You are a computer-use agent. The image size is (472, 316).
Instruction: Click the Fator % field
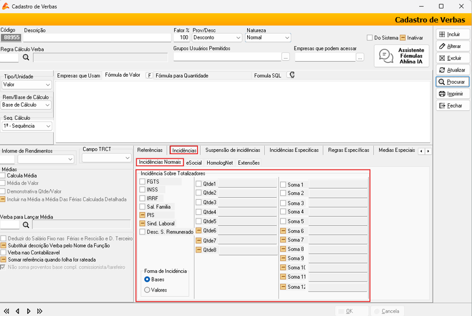point(181,38)
